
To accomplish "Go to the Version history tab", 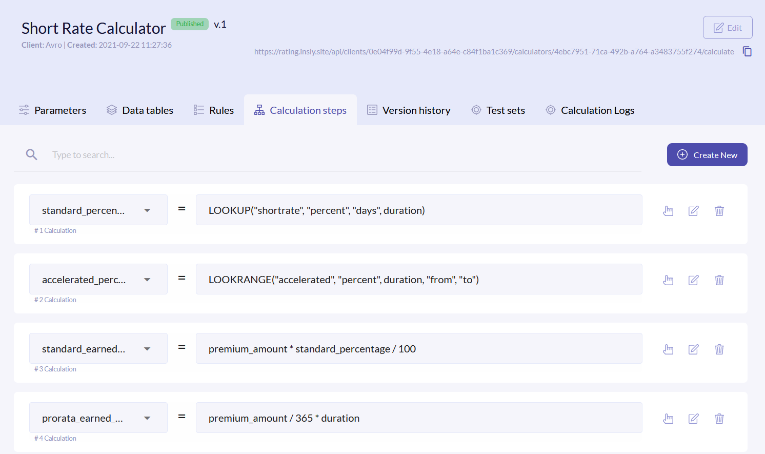I will click(409, 110).
